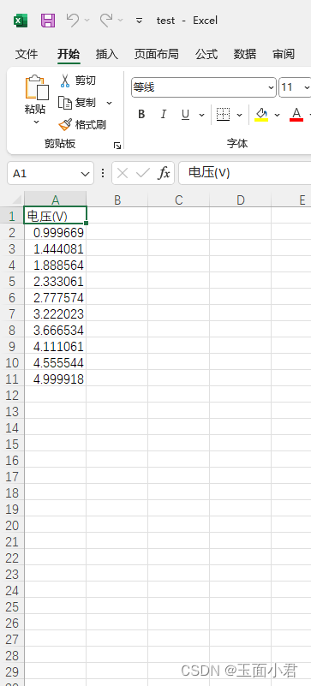The image size is (311, 686).
Task: Select cell A1 containing 电压(V)
Action: click(x=55, y=216)
